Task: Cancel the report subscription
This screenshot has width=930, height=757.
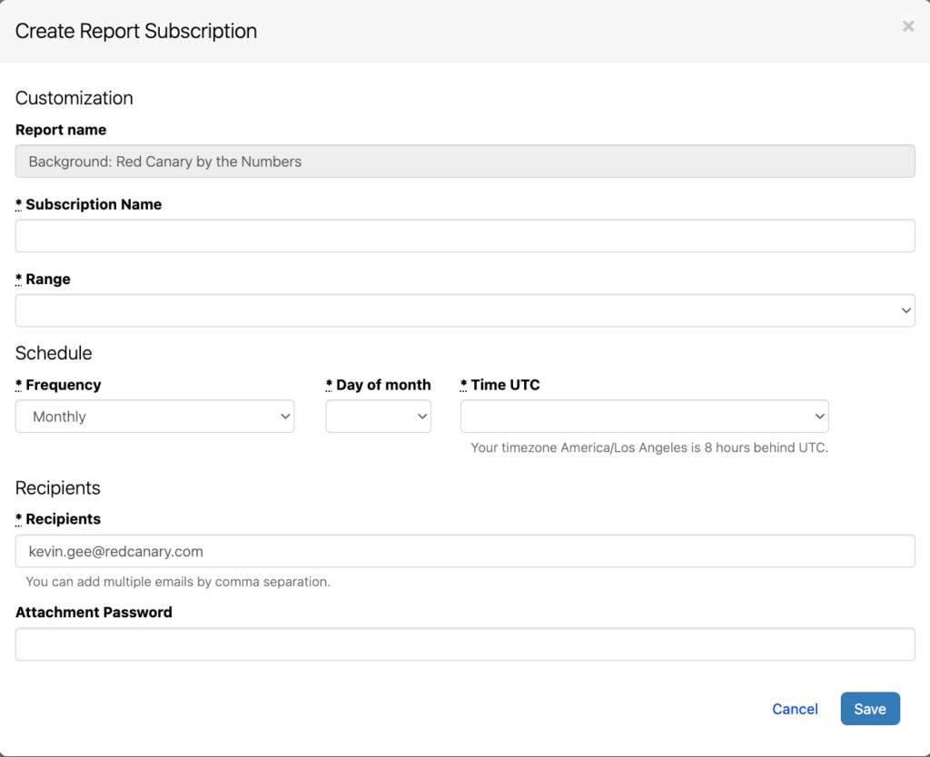Action: (795, 709)
